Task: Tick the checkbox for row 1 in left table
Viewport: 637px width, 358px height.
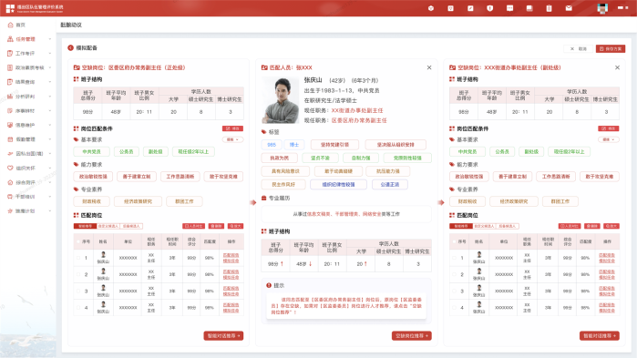Action: coord(78,258)
